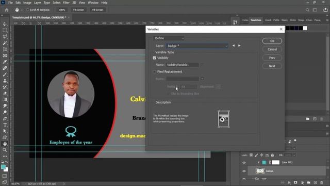
Task: Delete layer trash icon in Layers panel
Action: click(x=322, y=182)
